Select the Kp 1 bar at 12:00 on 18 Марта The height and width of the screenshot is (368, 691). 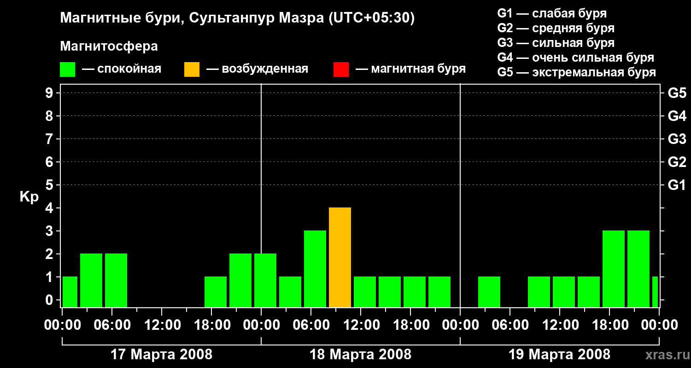[365, 292]
